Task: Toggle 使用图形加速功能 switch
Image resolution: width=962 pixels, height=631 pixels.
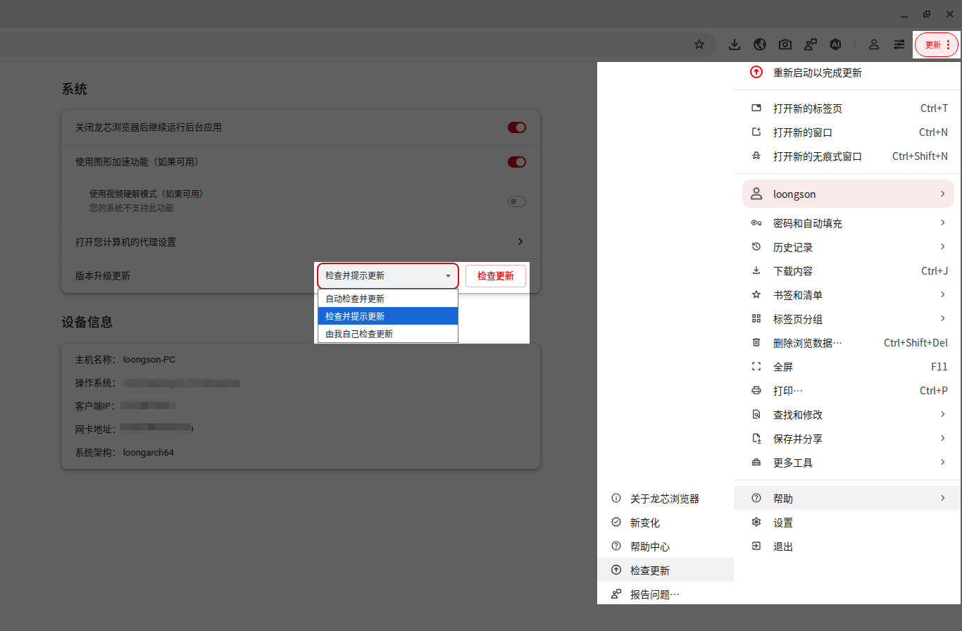Action: click(517, 162)
